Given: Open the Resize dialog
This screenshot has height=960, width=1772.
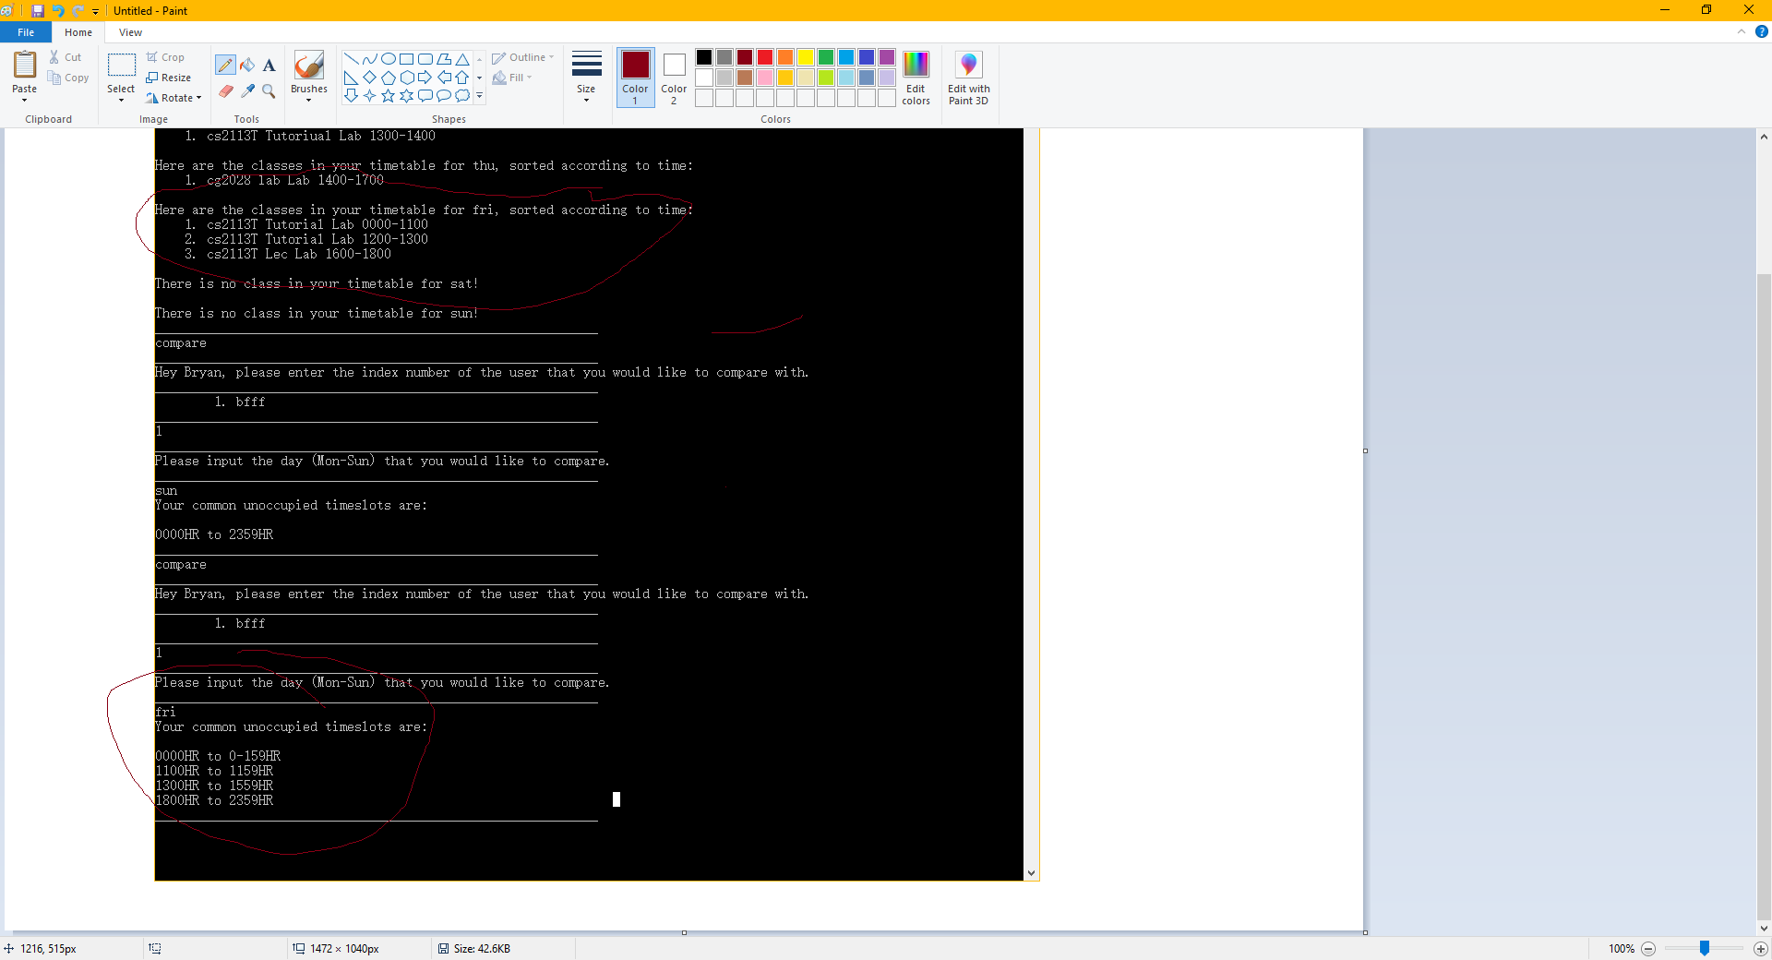Looking at the screenshot, I should 169,78.
